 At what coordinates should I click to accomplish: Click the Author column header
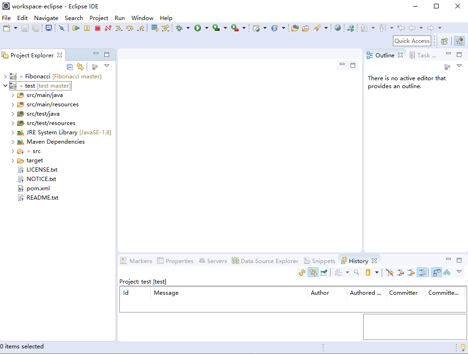pyautogui.click(x=327, y=293)
